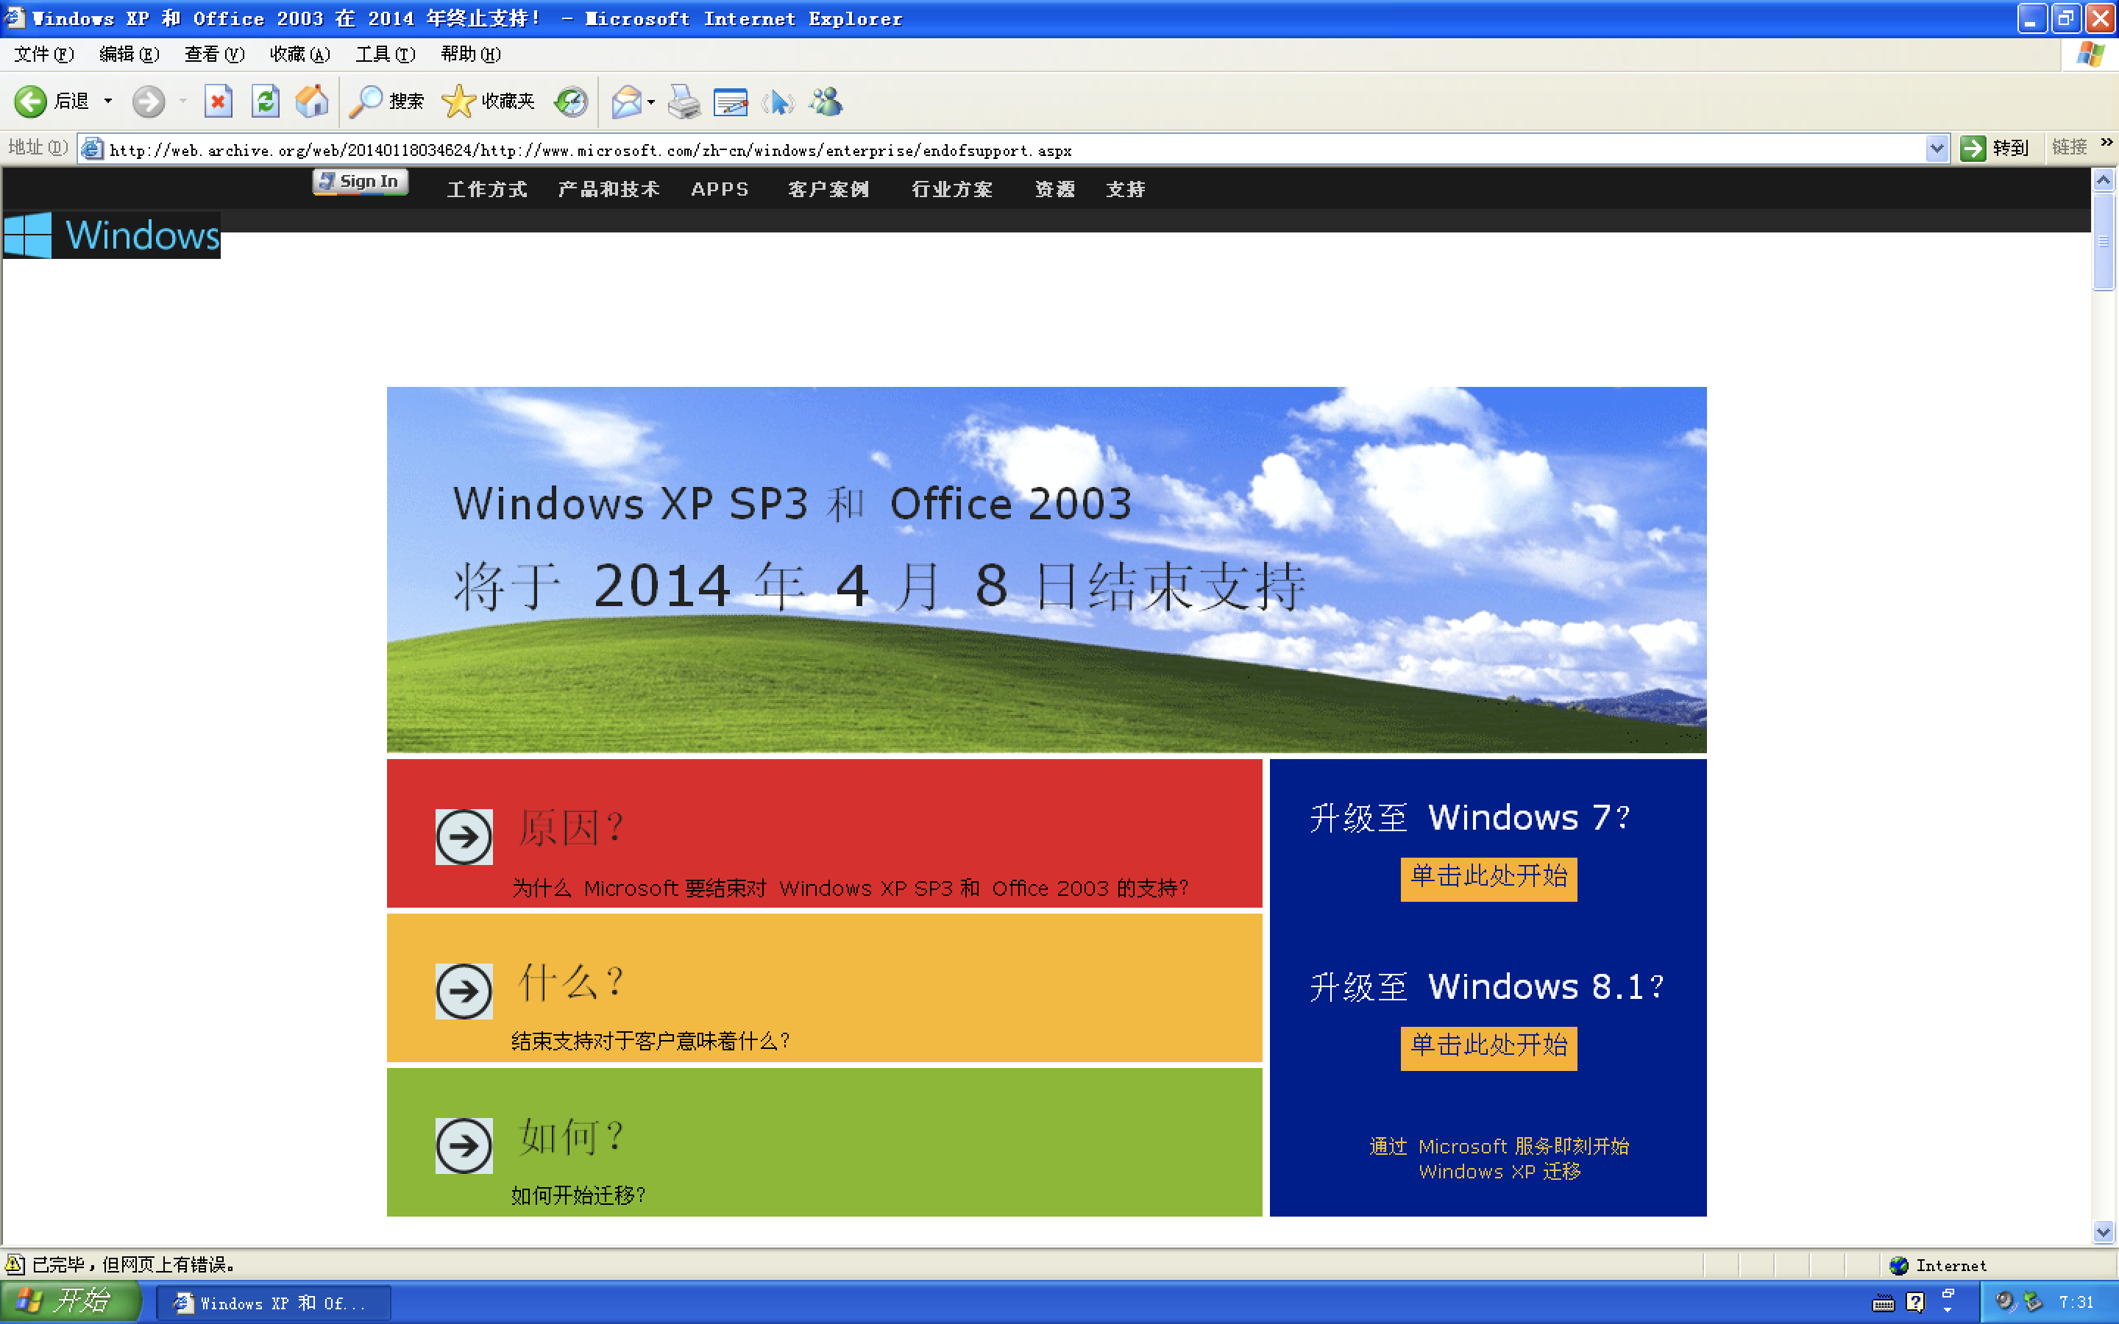The width and height of the screenshot is (2119, 1324).
Task: Open APPS navigation link
Action: (720, 189)
